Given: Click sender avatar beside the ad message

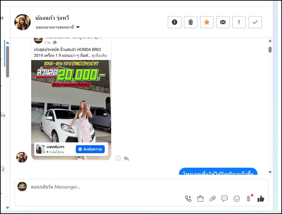Looking at the screenshot, I should tap(22, 157).
